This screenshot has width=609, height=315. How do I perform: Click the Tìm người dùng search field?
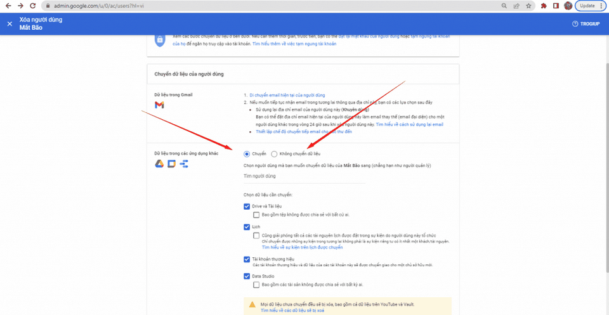[304, 176]
